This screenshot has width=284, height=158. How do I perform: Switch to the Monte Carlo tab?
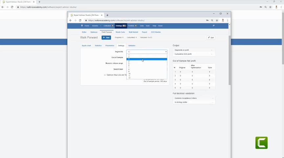click(x=120, y=32)
